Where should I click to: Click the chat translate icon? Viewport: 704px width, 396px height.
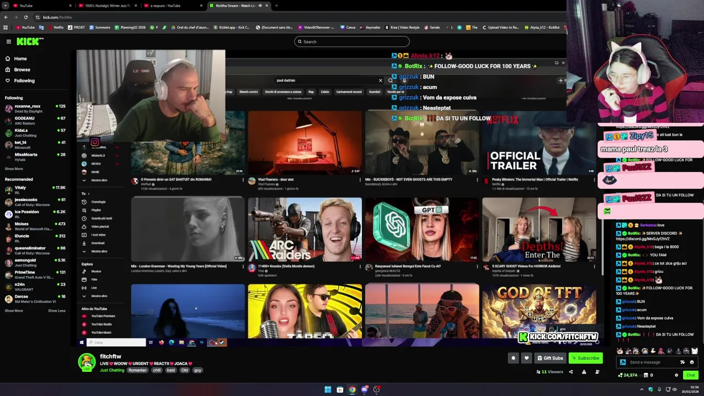(683, 362)
